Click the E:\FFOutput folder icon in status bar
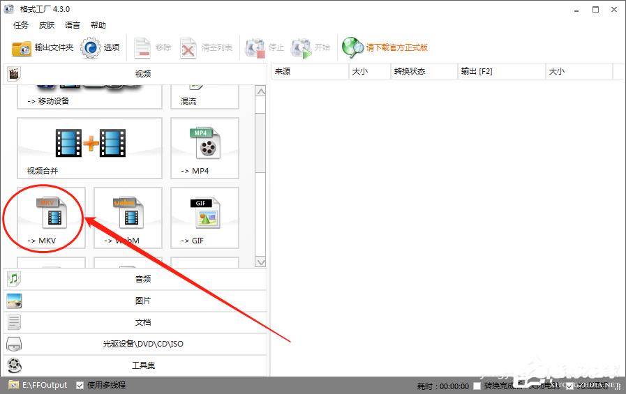 click(13, 385)
